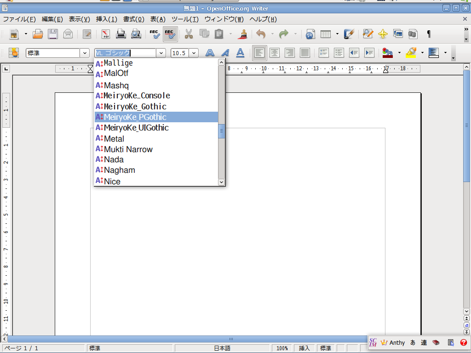The height and width of the screenshot is (353, 471).
Task: Click the Edit File icon
Action: (x=87, y=34)
